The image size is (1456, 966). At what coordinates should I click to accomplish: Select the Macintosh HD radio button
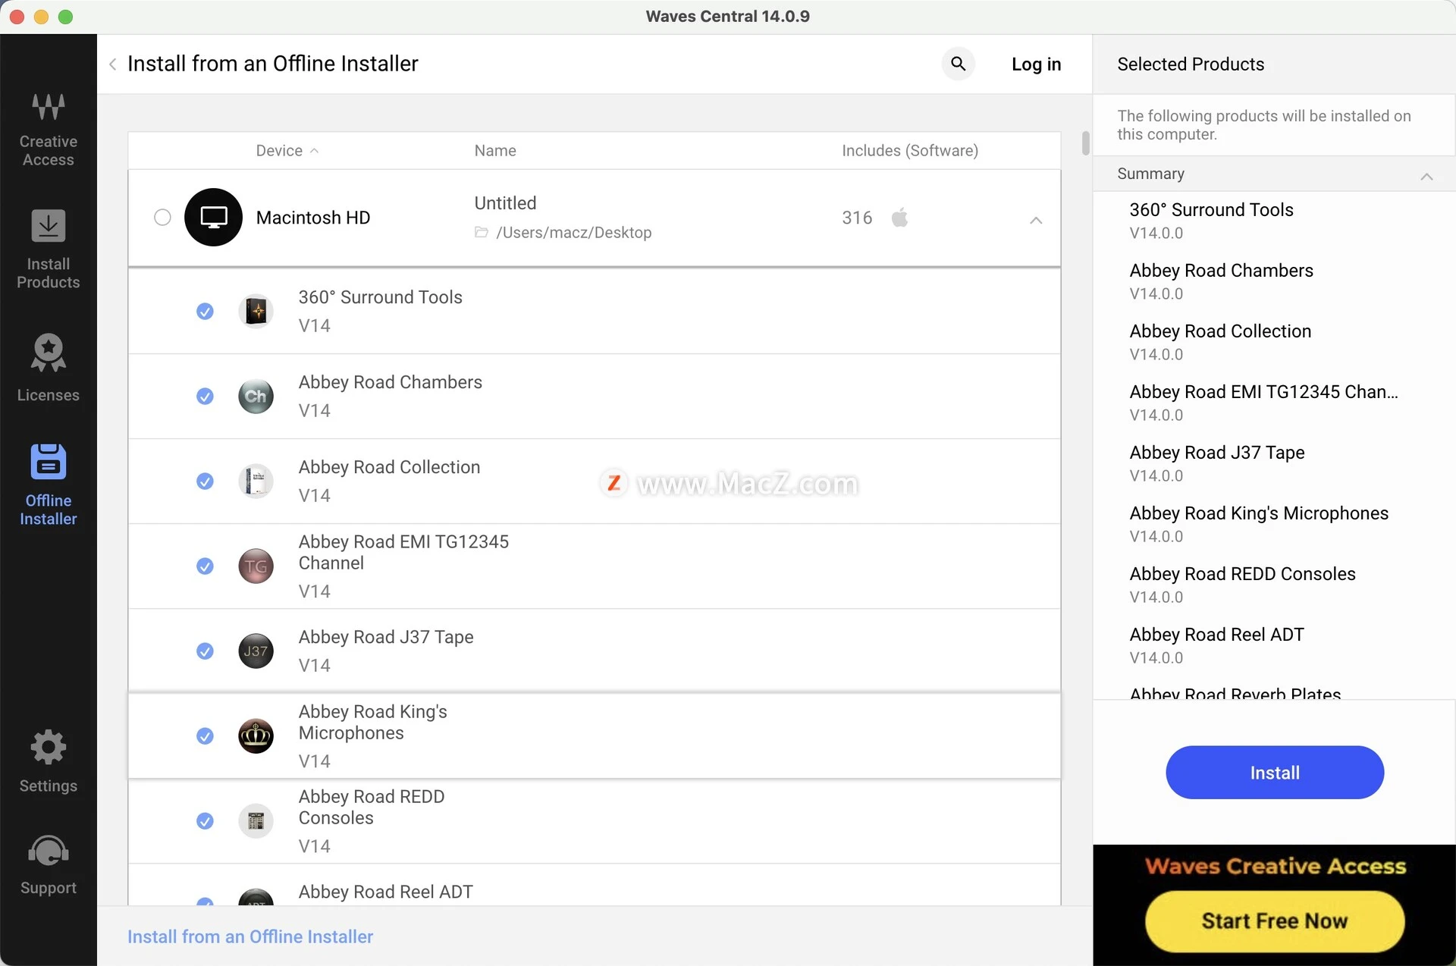162,218
